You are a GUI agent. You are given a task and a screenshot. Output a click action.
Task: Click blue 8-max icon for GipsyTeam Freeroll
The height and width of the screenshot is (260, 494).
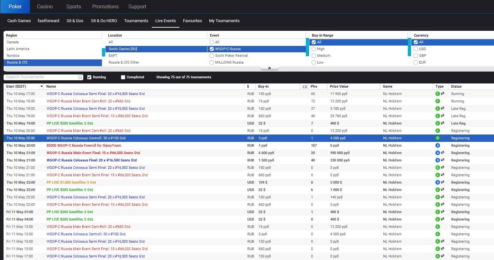(x=437, y=145)
